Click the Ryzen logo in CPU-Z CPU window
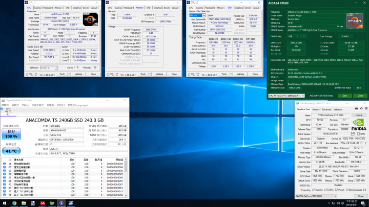Screen dimensions: 369x207 point(90,20)
